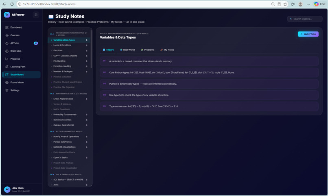This screenshot has width=328, height=196.
Task: Switch to Theory tab
Action: point(108,50)
